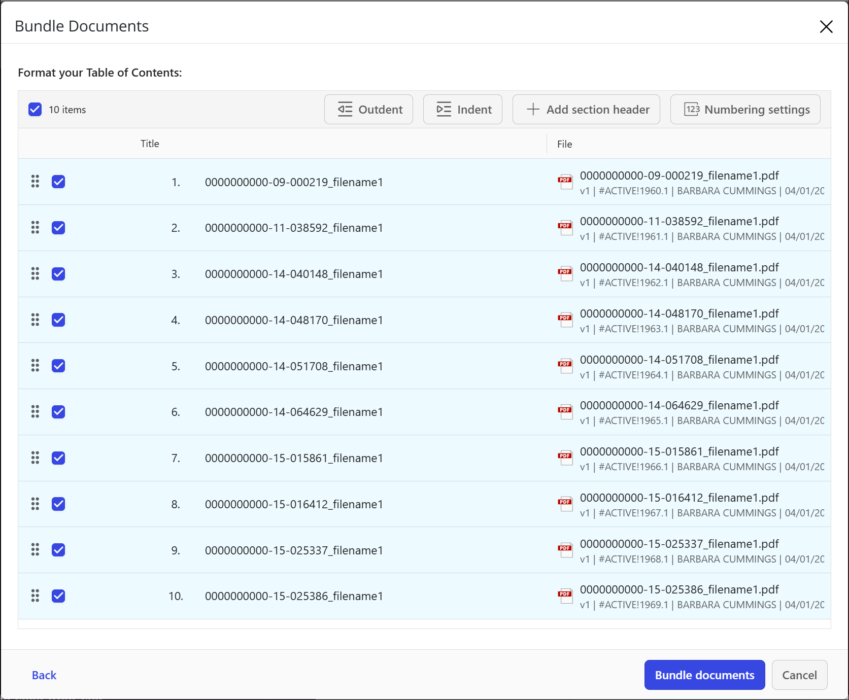Go Back to the previous step
The width and height of the screenshot is (849, 700).
pos(44,675)
